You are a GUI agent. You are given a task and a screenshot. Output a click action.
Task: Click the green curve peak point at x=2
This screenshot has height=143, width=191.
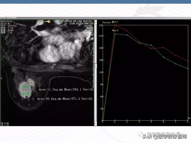tap(115, 33)
